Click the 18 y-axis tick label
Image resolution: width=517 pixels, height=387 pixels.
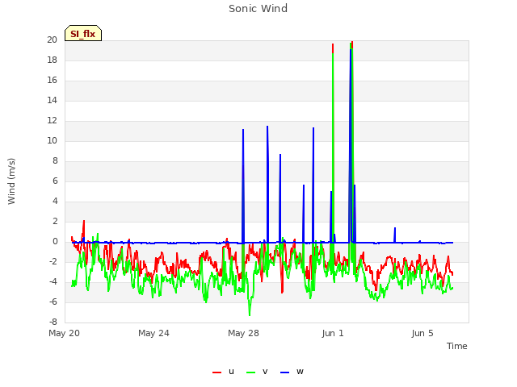click(52, 60)
